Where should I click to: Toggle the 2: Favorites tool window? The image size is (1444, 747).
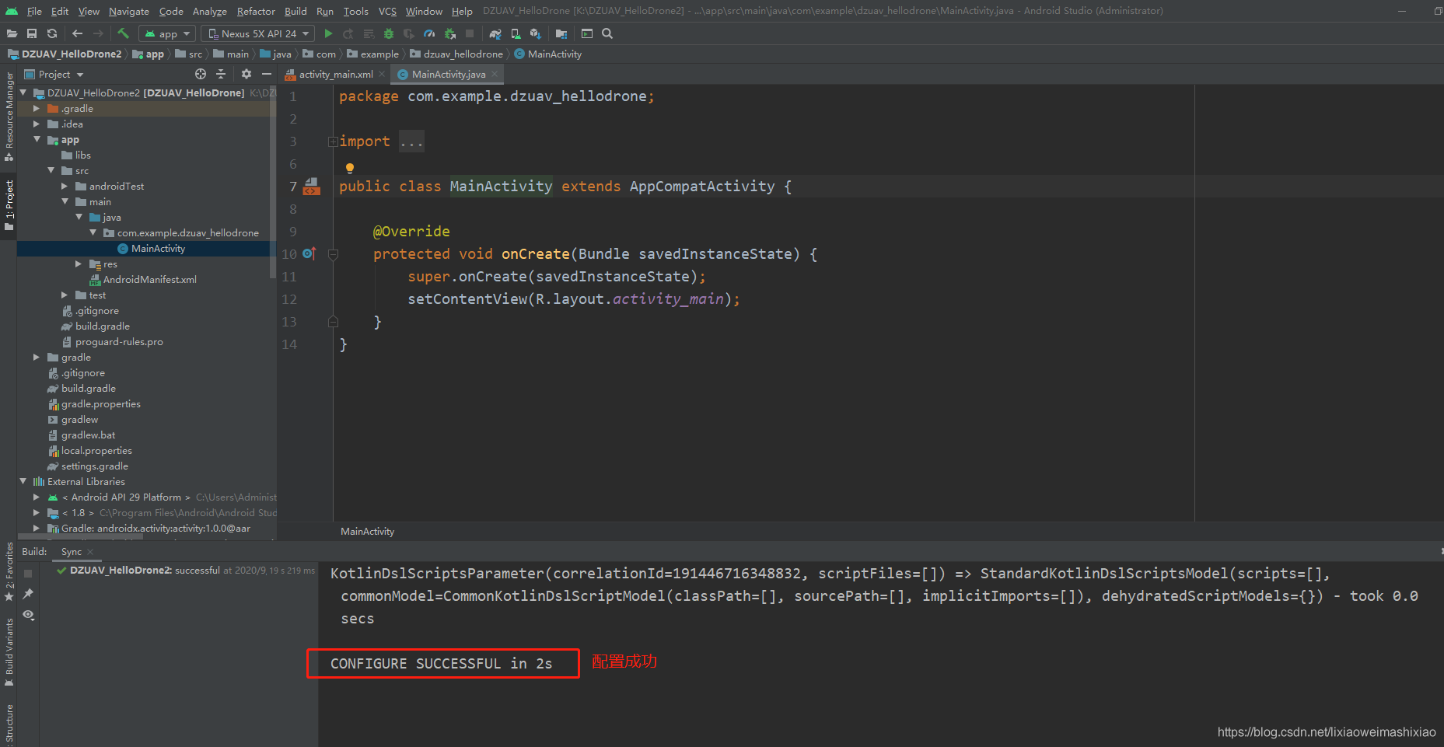[9, 572]
